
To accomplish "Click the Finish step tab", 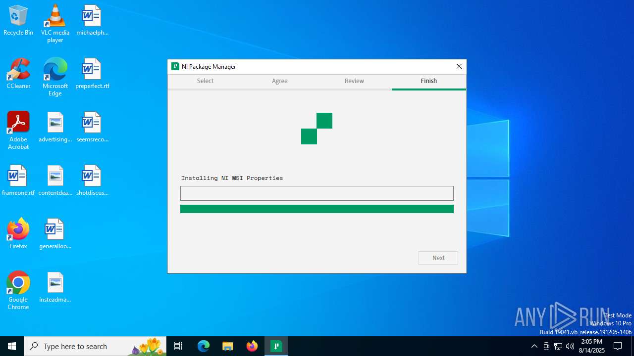I will point(429,81).
